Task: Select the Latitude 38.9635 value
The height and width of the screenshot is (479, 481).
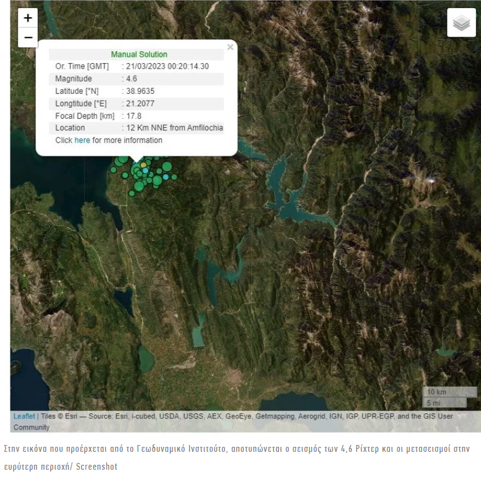Action: (140, 91)
